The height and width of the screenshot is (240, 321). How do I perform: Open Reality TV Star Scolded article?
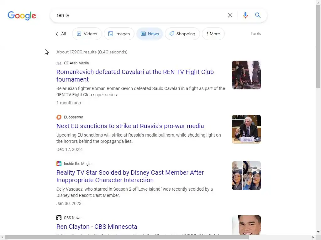pyautogui.click(x=130, y=176)
